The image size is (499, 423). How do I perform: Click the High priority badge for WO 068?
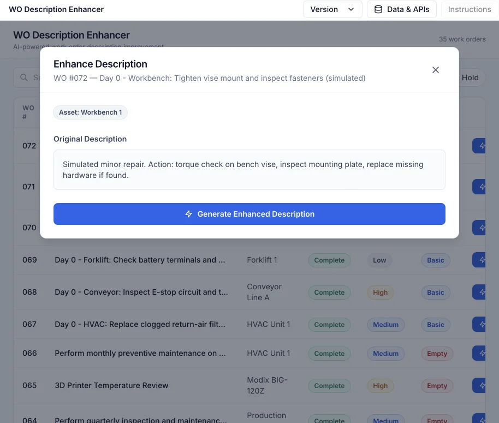click(x=380, y=293)
